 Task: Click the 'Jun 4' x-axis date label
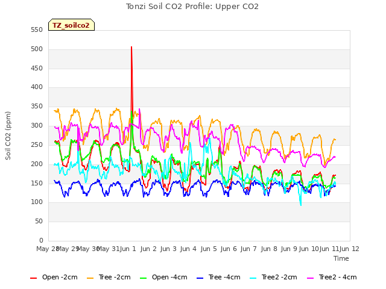188,249
